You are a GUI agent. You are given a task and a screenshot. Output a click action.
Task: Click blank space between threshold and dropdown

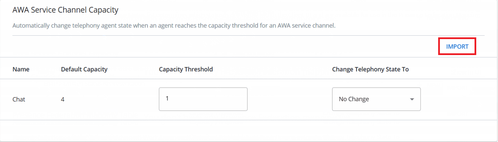[x=289, y=100]
